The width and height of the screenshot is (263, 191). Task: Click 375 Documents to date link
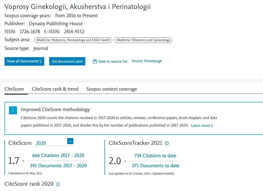155,166
